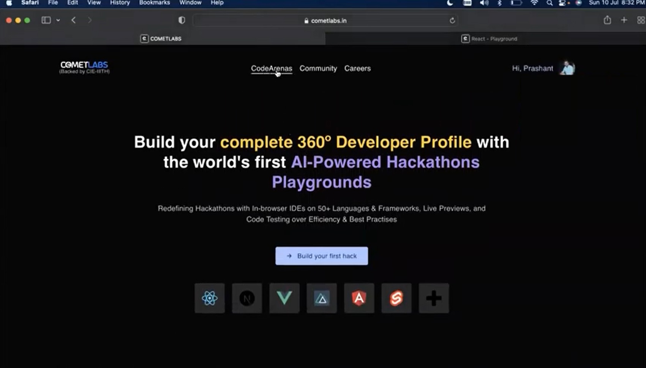The height and width of the screenshot is (368, 646).
Task: Open the Wi-Fi status menu
Action: coord(534,3)
